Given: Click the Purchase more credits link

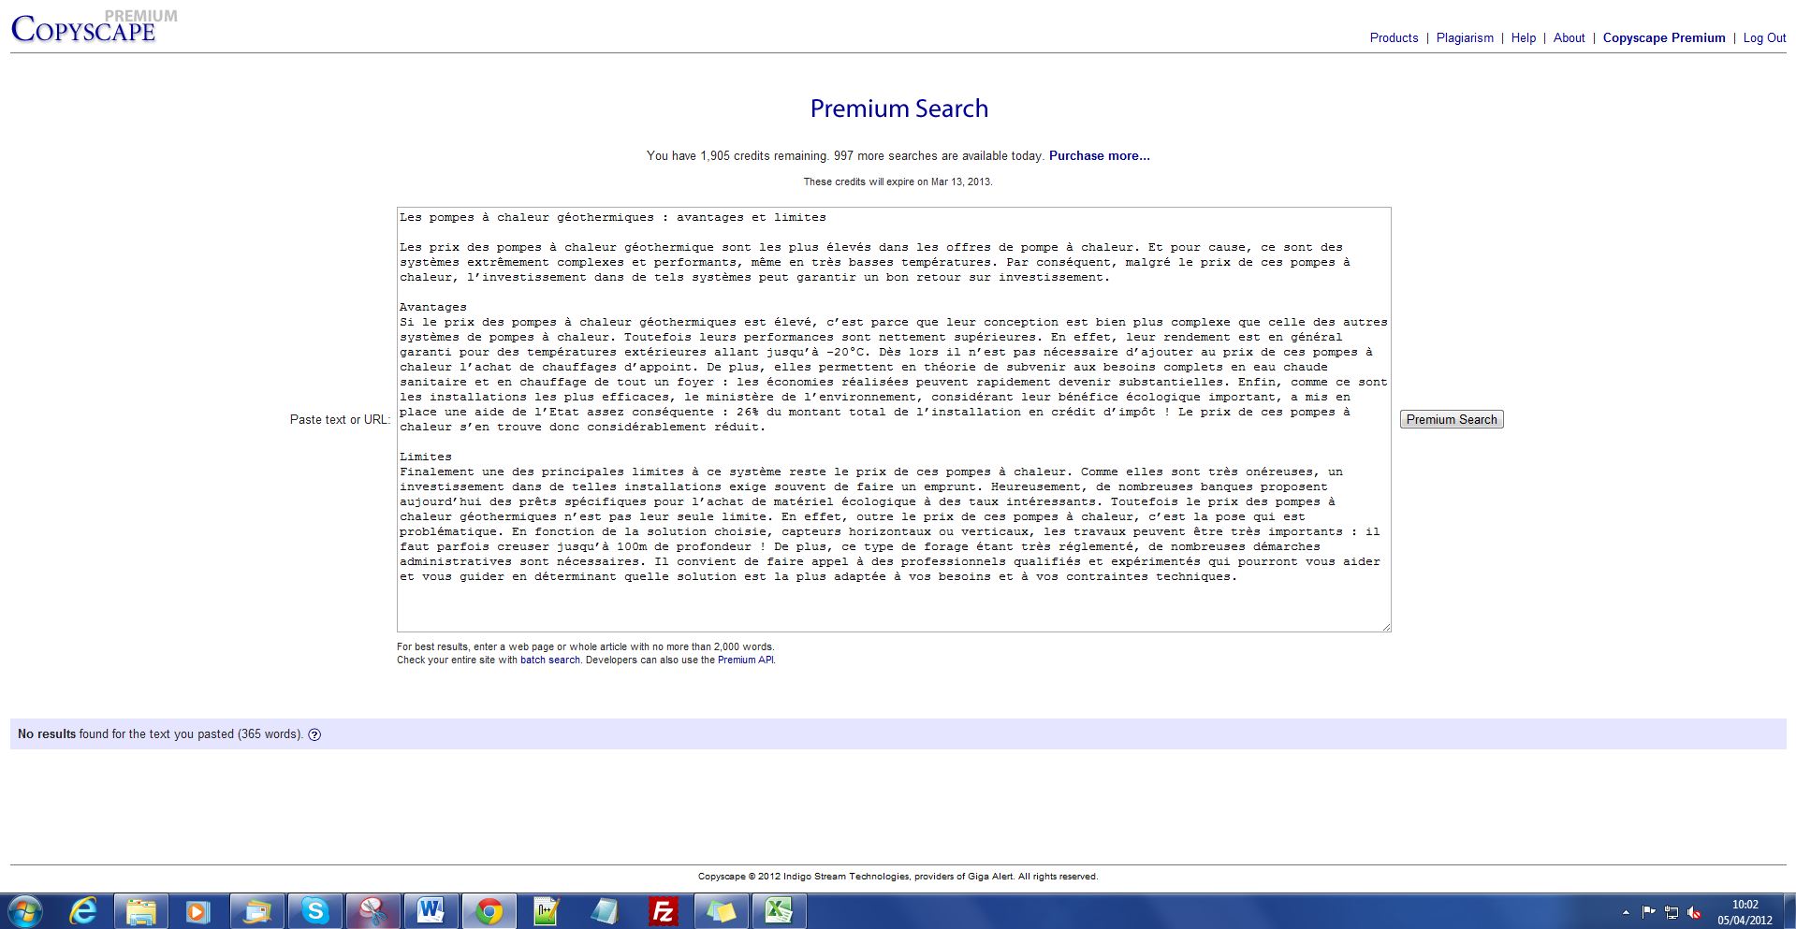Looking at the screenshot, I should click(1099, 156).
